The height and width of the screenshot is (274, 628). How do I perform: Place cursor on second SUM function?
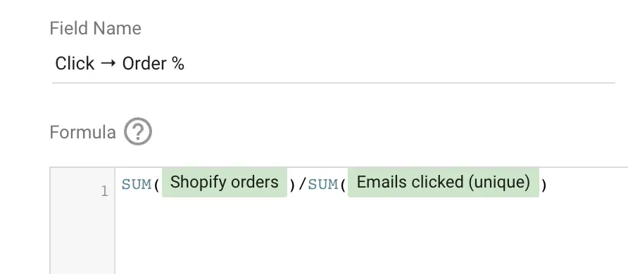coord(322,184)
